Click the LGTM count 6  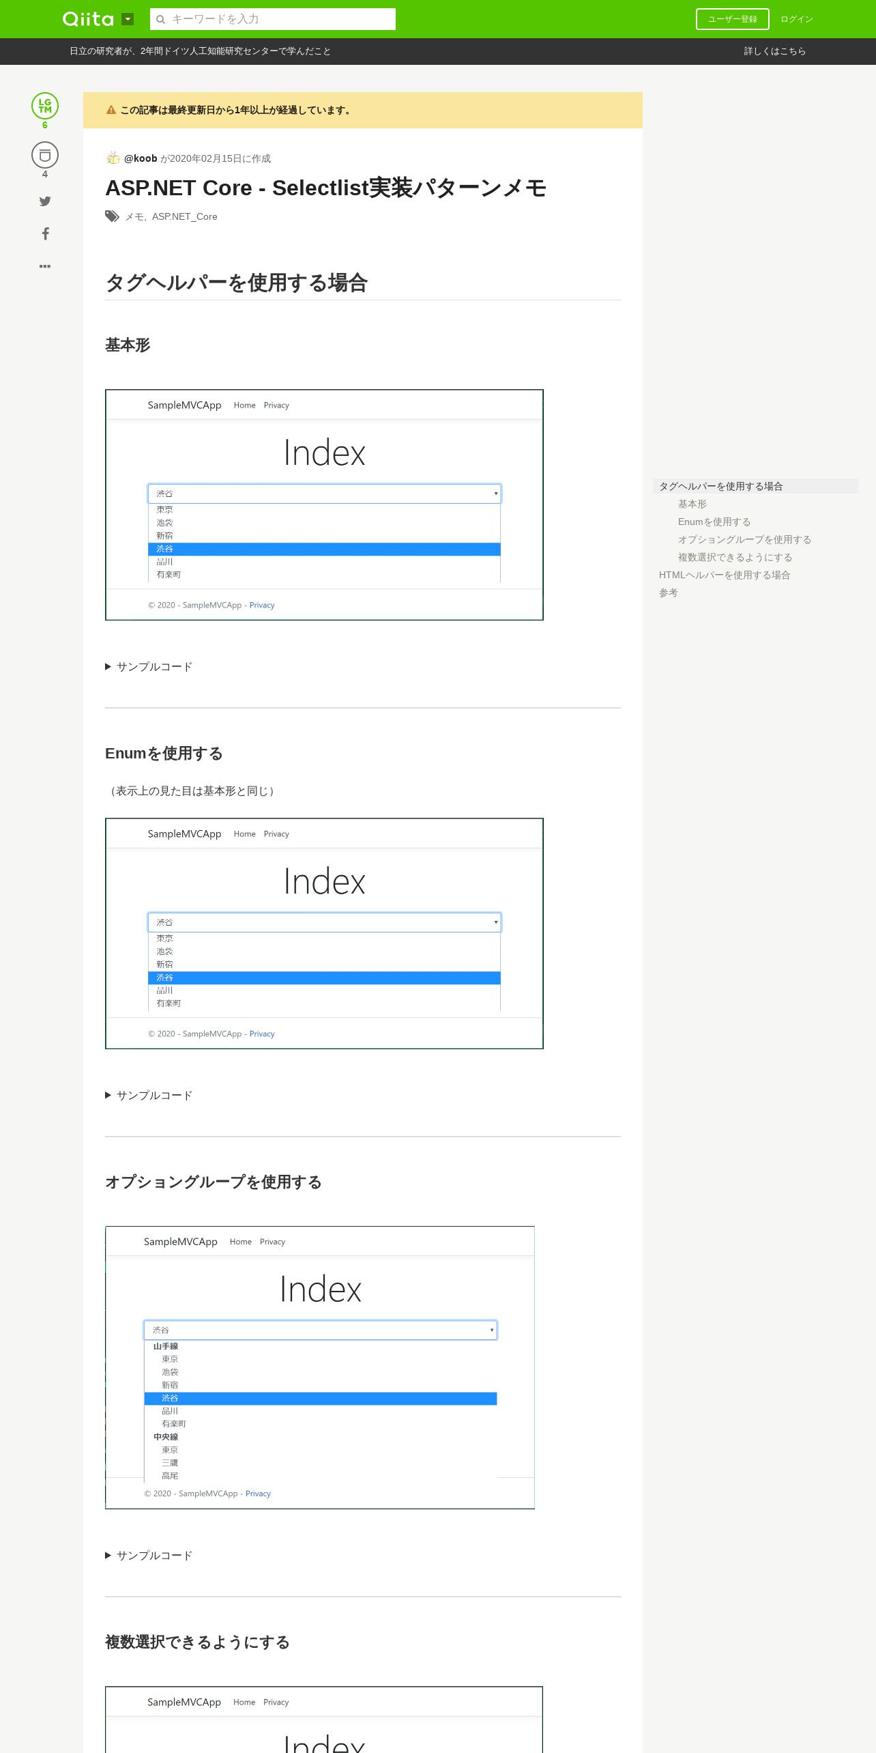pyautogui.click(x=45, y=125)
